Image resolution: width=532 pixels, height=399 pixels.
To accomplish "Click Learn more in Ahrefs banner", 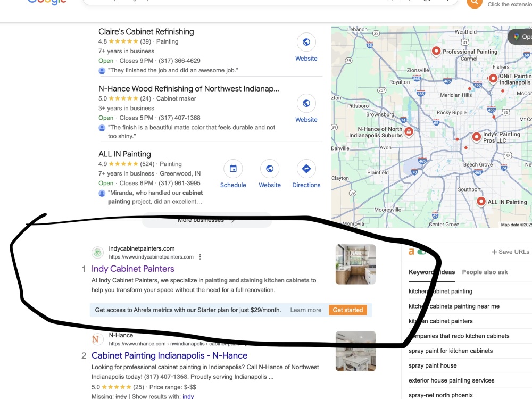I will click(x=306, y=310).
